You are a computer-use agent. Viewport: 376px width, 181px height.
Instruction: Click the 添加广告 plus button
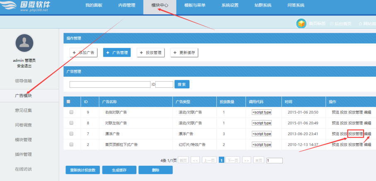(84, 53)
